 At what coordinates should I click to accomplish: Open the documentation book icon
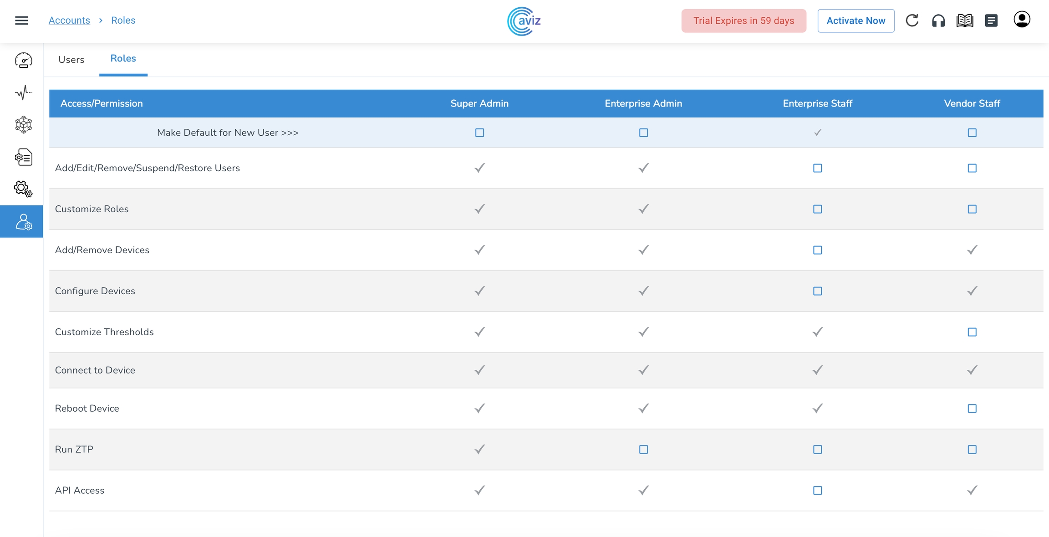coord(965,20)
